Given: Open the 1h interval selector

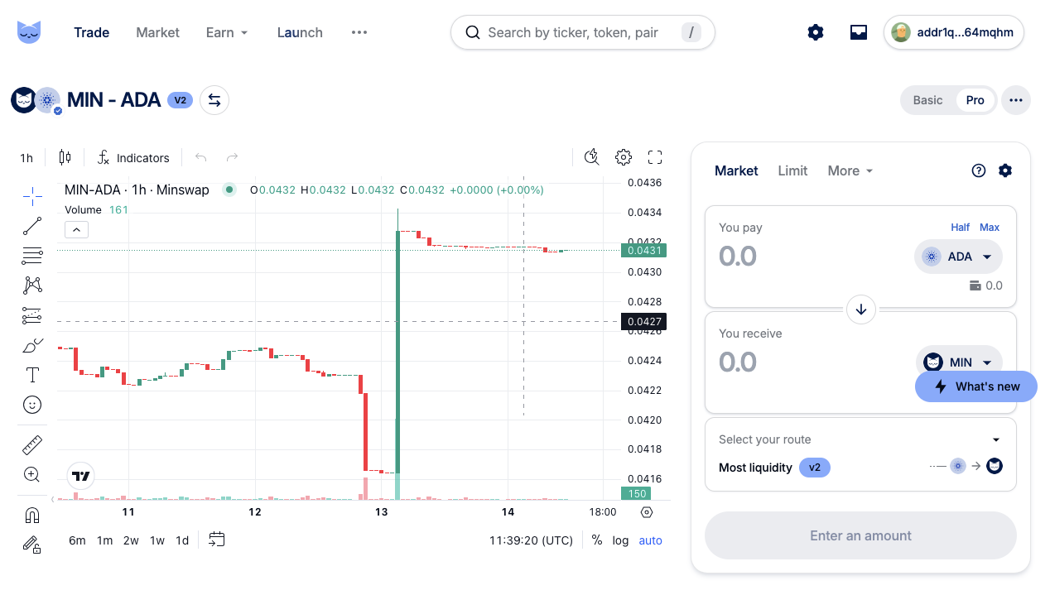Looking at the screenshot, I should pos(27,157).
